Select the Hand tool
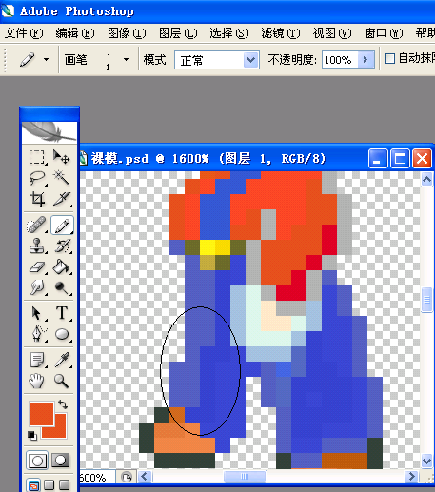435x492 pixels. (x=37, y=381)
